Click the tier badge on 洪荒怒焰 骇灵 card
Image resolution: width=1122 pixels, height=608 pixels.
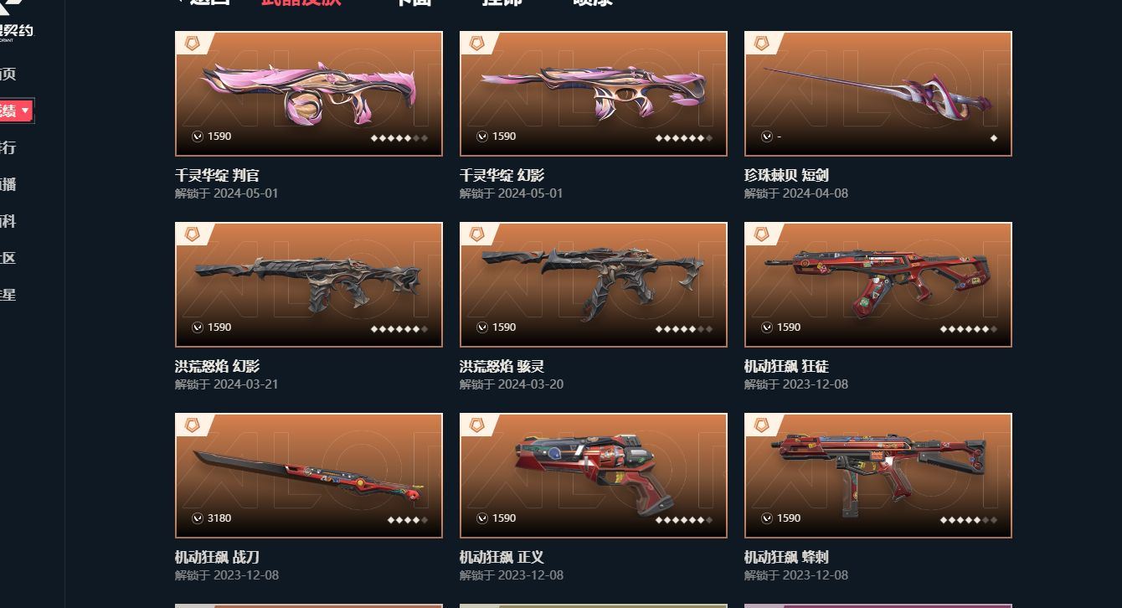pyautogui.click(x=477, y=234)
